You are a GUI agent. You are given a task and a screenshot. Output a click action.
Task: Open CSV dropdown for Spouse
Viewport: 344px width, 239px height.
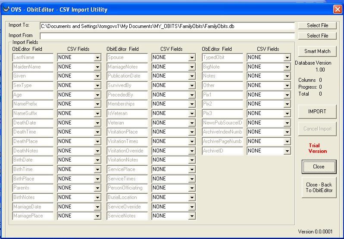pos(192,58)
